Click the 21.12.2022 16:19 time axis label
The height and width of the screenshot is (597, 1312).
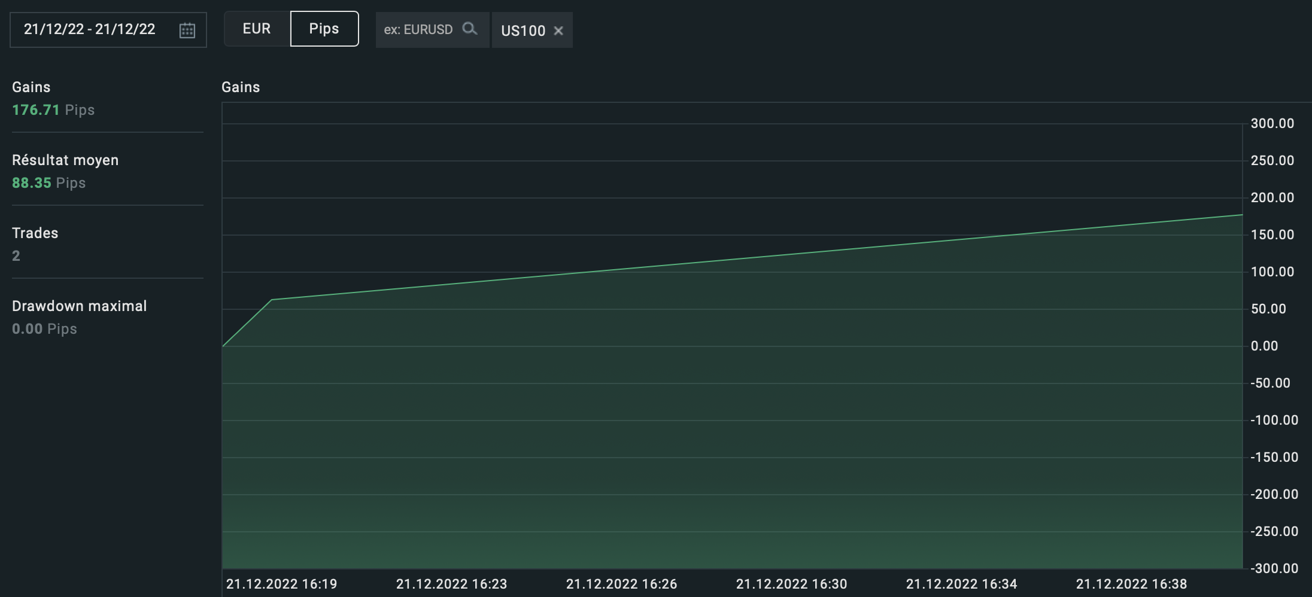point(281,584)
